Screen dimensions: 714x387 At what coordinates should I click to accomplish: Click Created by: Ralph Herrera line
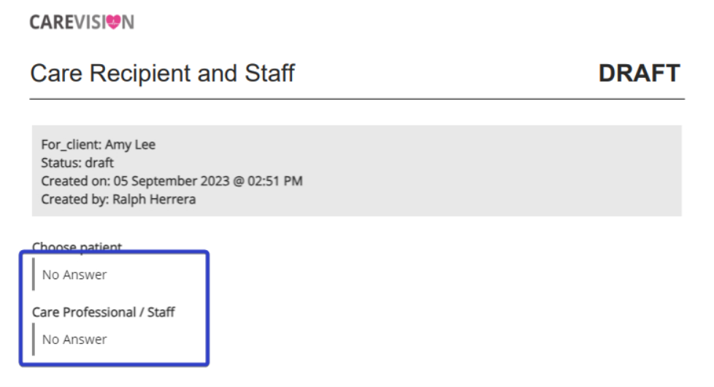118,199
